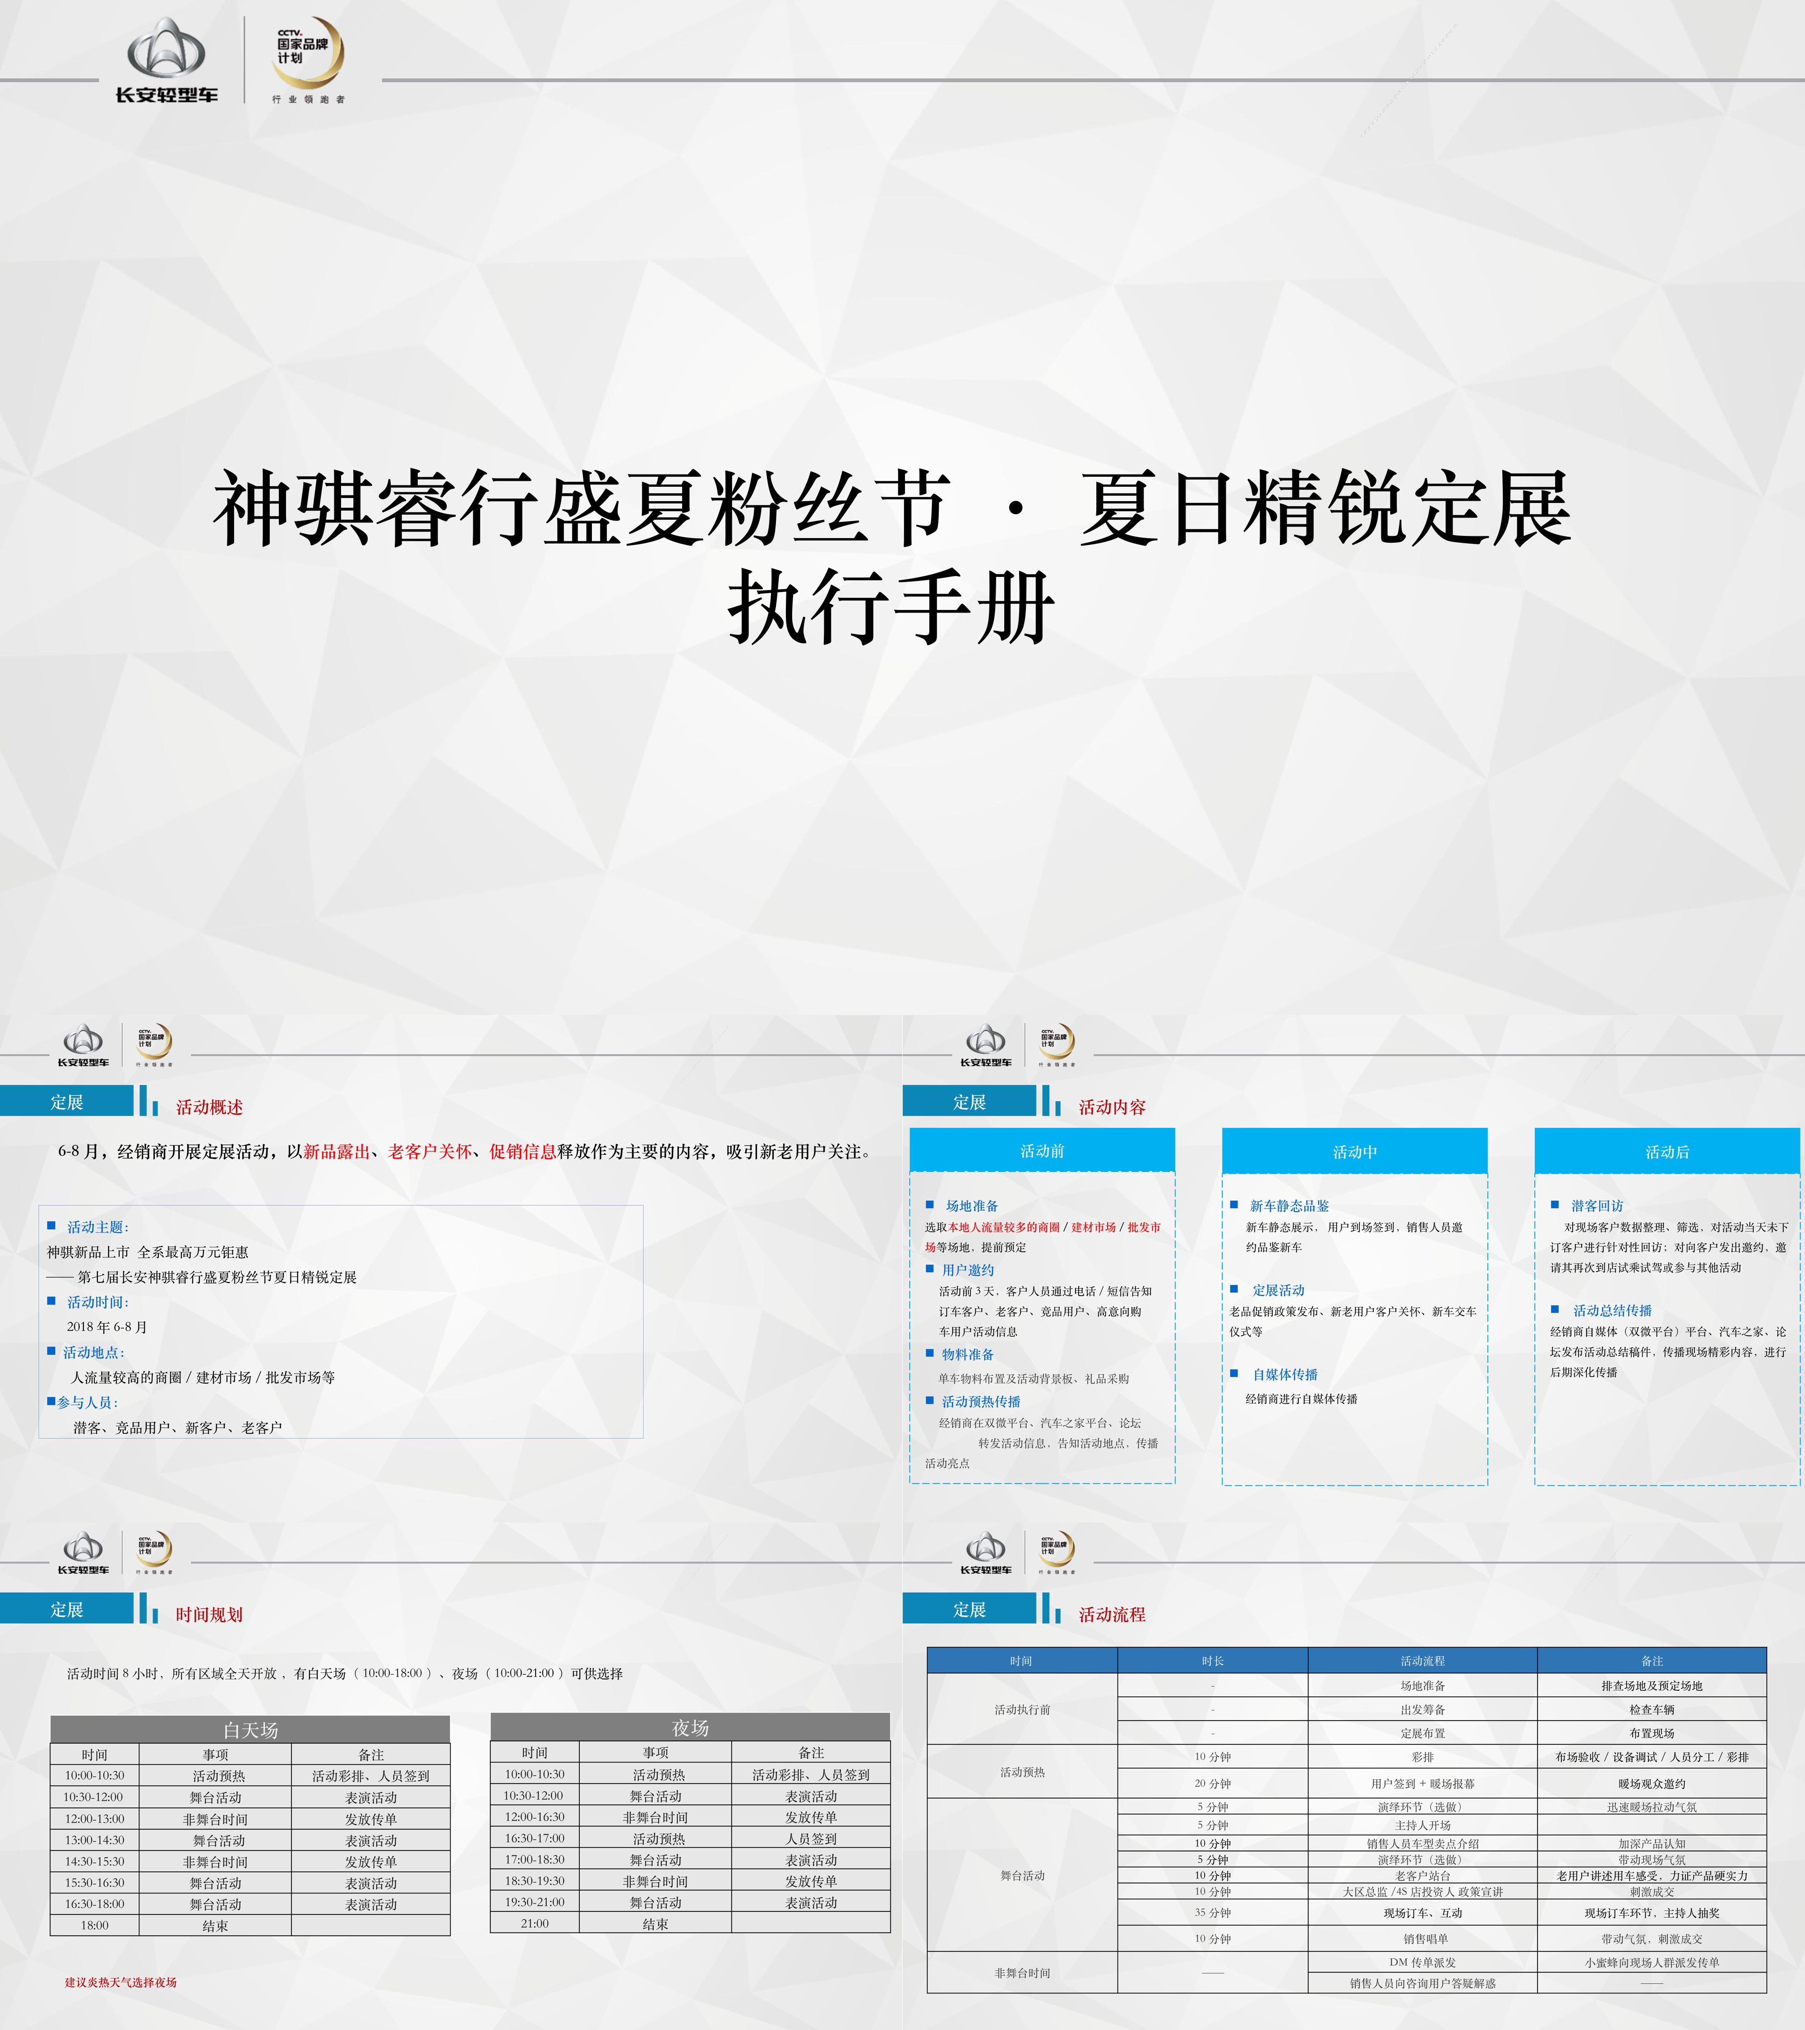
Task: Select the 潜客回访 bullet heading
Action: tap(1597, 1206)
